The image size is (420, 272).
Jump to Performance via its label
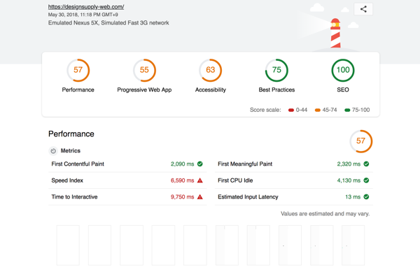78,90
